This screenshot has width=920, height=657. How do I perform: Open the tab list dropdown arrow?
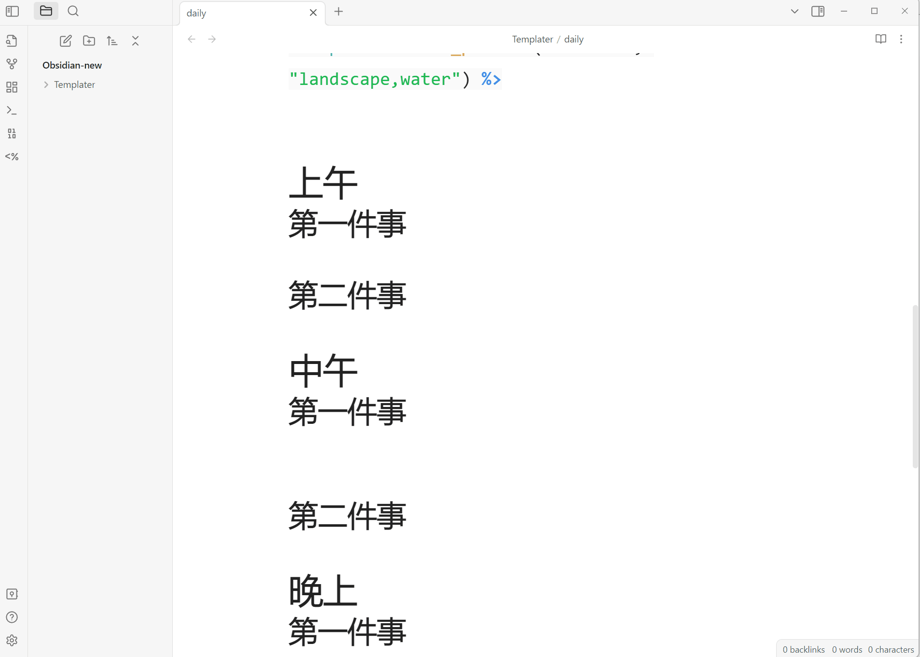795,11
